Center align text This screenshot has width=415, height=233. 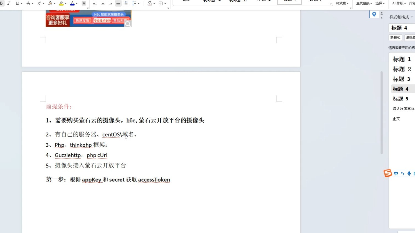(103, 3)
